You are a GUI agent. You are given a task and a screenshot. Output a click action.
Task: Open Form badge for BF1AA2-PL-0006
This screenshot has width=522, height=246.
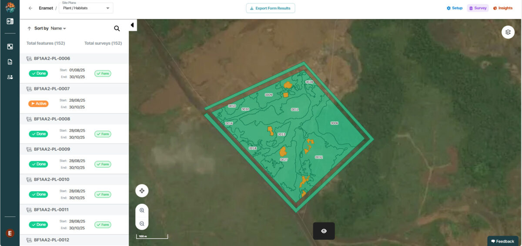pyautogui.click(x=103, y=73)
